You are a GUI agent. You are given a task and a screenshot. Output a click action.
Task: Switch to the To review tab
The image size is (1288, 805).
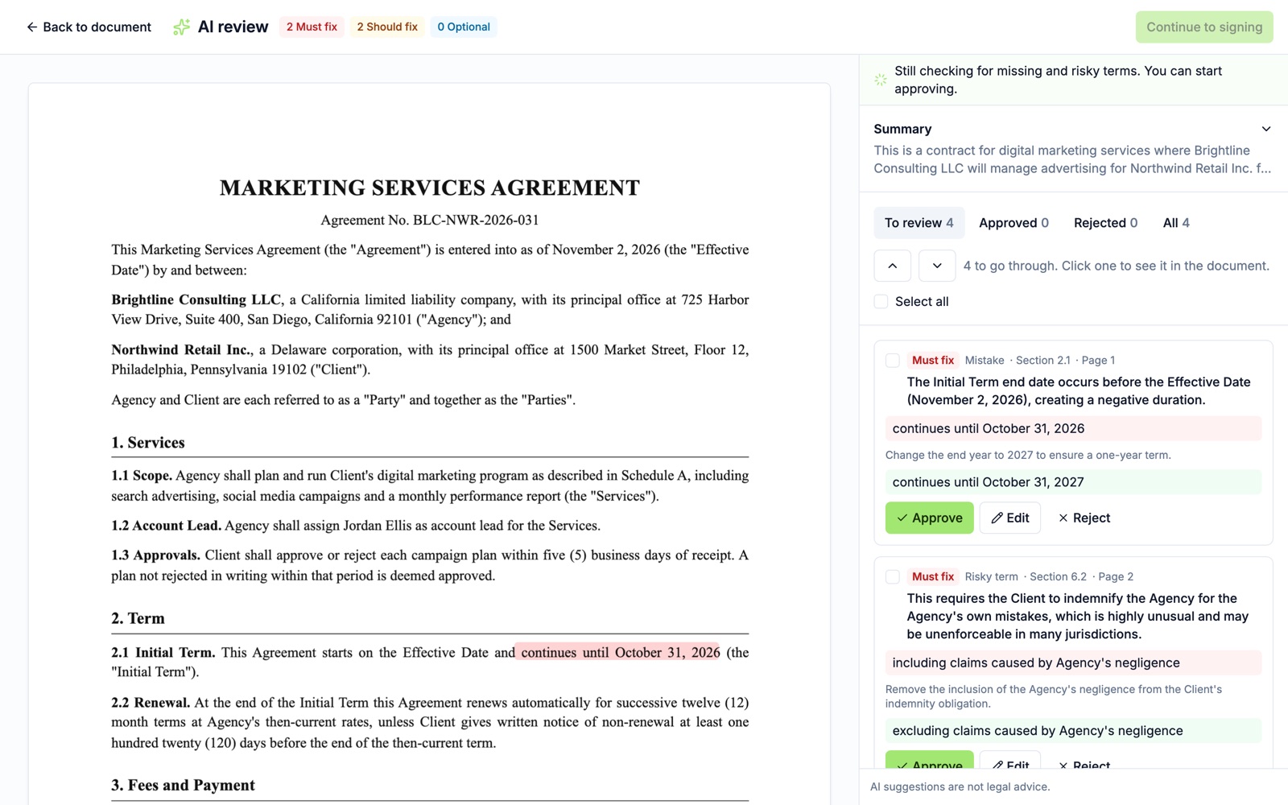pos(919,223)
